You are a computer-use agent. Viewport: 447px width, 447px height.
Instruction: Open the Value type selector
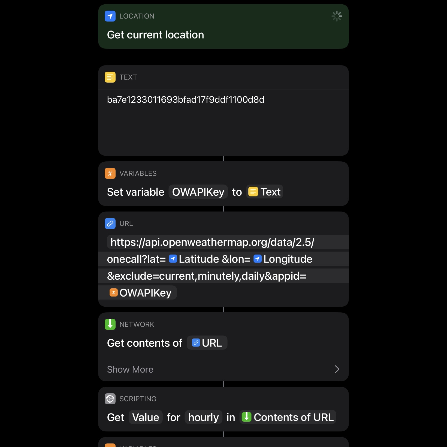click(x=146, y=417)
